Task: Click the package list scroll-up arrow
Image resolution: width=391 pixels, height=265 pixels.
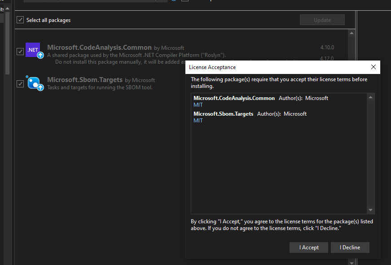Action: coord(351,33)
